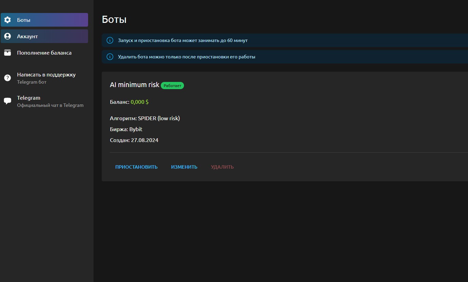The image size is (468, 282).
Task: Pause the bot with ПРИОСТАНОВИТЬ
Action: click(x=137, y=167)
